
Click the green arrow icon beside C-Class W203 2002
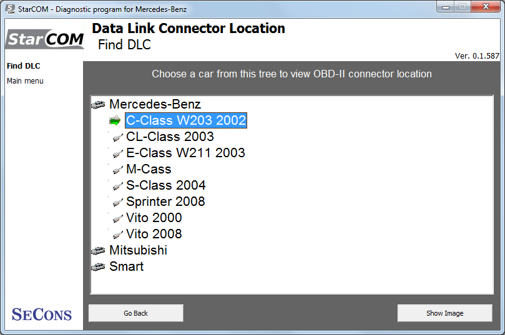pyautogui.click(x=115, y=120)
